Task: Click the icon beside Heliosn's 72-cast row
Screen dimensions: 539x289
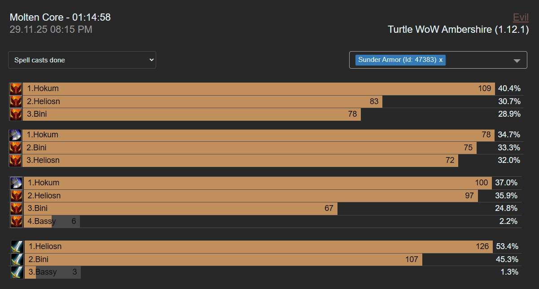Action: click(16, 161)
